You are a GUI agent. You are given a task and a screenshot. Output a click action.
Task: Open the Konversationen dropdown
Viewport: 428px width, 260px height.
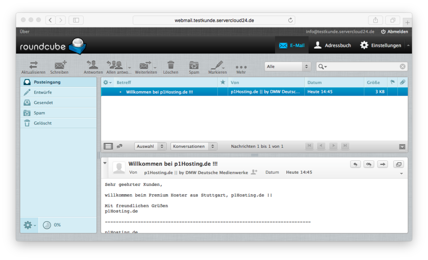pos(194,146)
